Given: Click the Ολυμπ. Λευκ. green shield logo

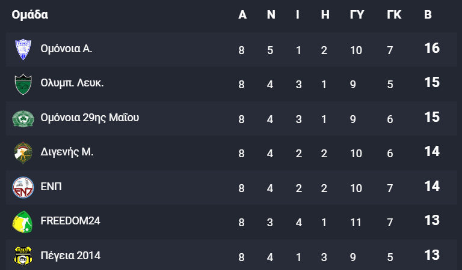Looking at the screenshot, I should [x=23, y=84].
